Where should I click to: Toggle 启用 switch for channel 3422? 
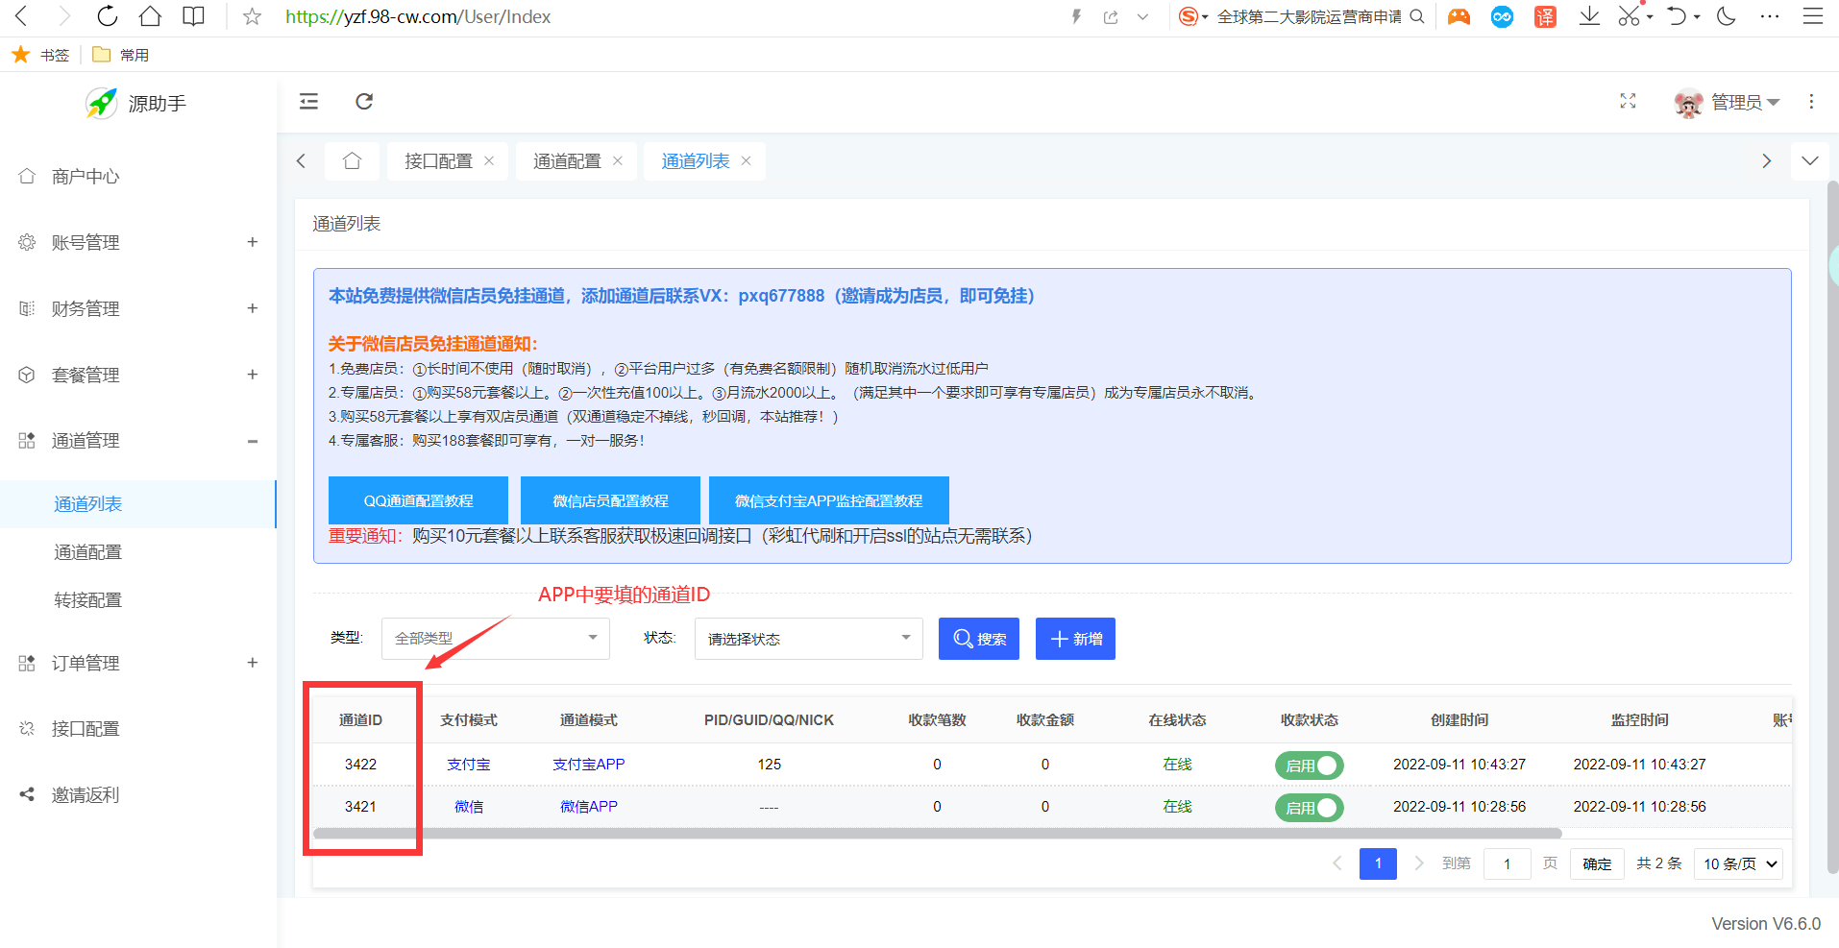tap(1309, 766)
